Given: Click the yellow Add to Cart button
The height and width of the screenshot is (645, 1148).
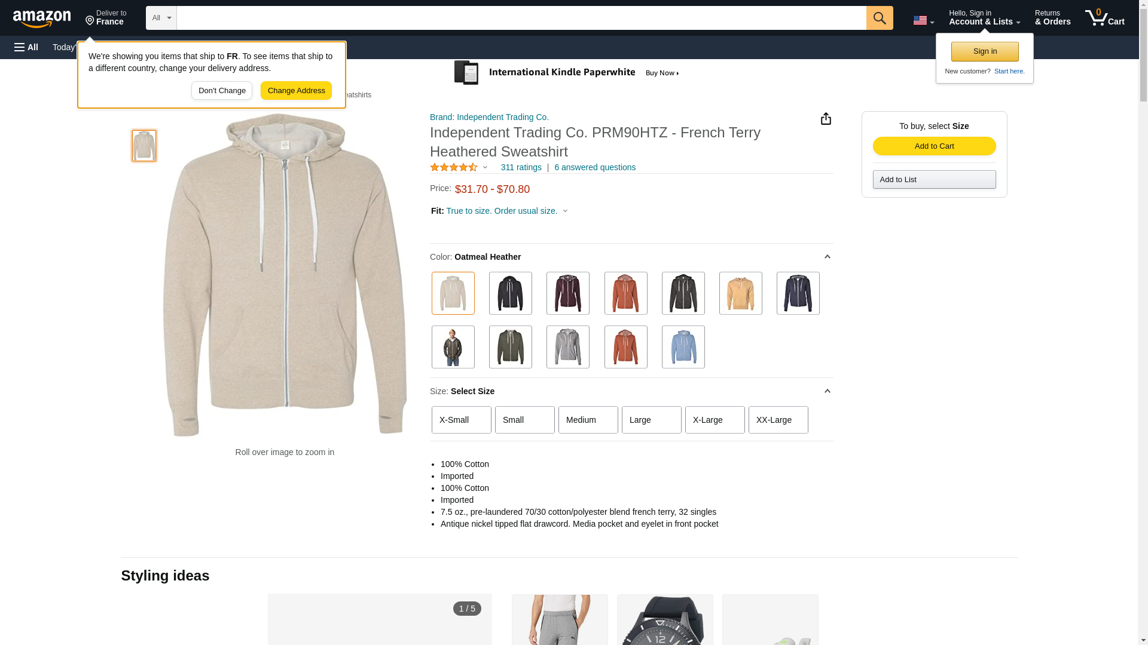Looking at the screenshot, I should 933,146.
